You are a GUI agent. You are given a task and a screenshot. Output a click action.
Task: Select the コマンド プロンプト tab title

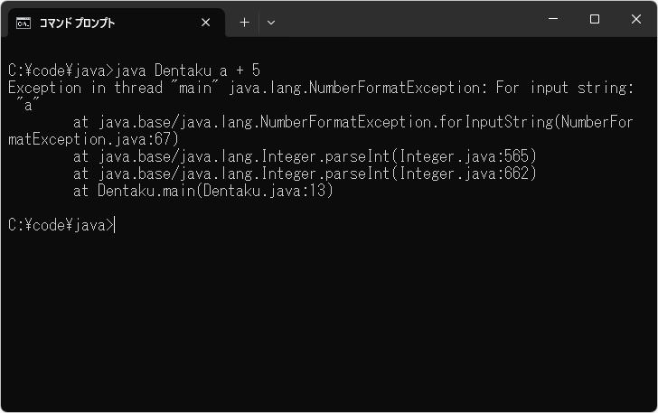(77, 23)
